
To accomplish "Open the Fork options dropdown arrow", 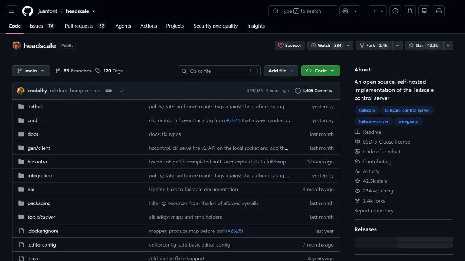I will point(397,45).
